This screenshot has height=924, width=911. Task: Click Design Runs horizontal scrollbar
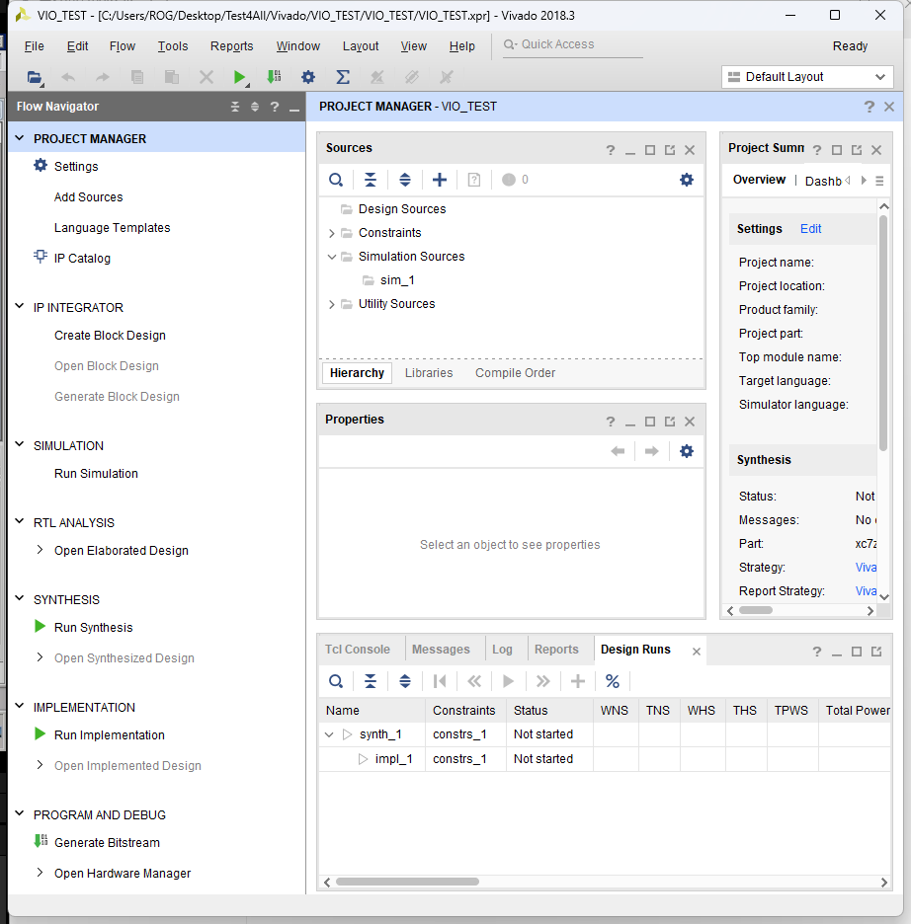click(407, 882)
